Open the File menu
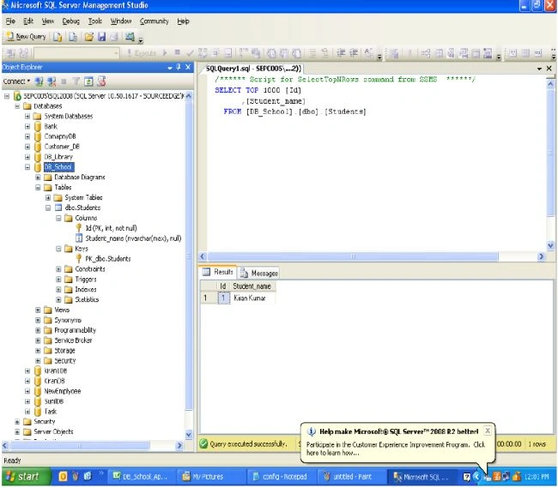This screenshot has width=558, height=488. (10, 21)
